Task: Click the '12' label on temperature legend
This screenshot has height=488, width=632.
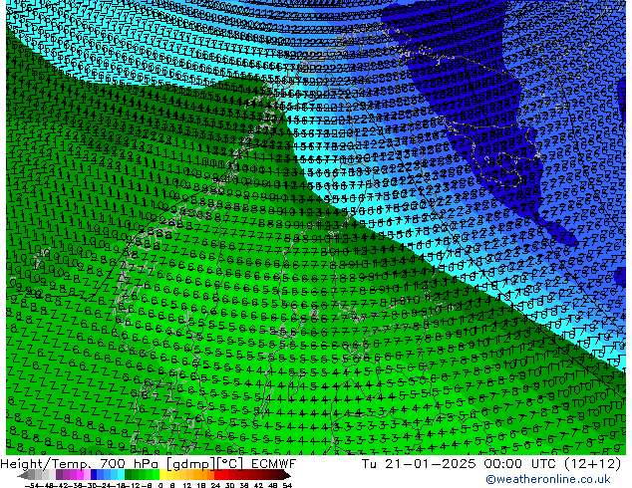Action: (x=186, y=486)
